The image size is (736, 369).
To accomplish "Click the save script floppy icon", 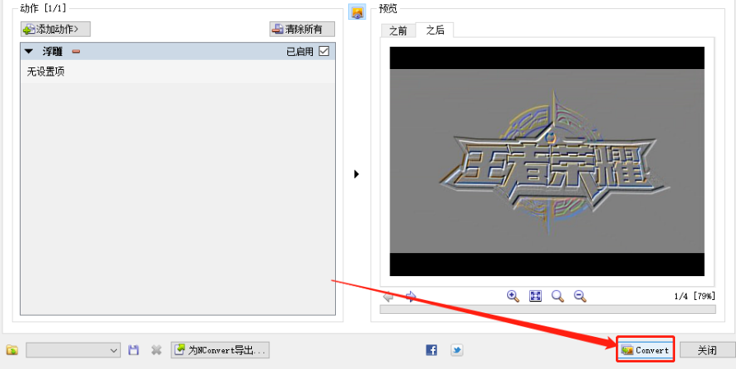I will pos(134,350).
